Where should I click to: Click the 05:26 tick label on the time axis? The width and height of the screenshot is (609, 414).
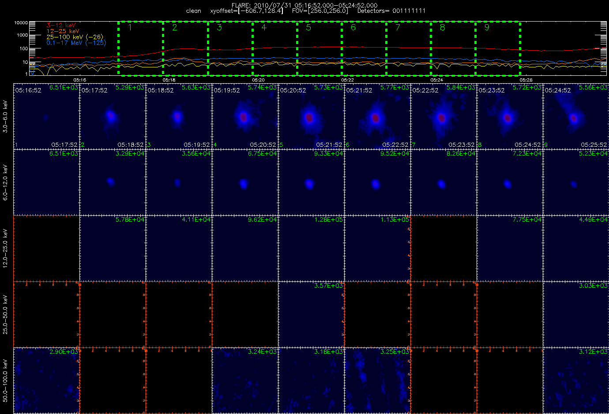pyautogui.click(x=526, y=80)
